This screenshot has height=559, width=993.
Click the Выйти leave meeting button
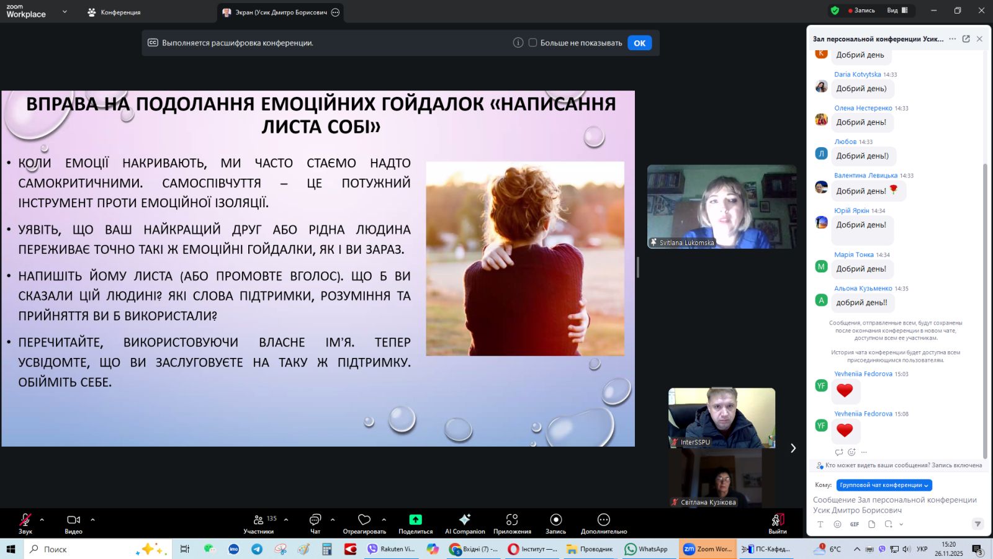point(777,522)
